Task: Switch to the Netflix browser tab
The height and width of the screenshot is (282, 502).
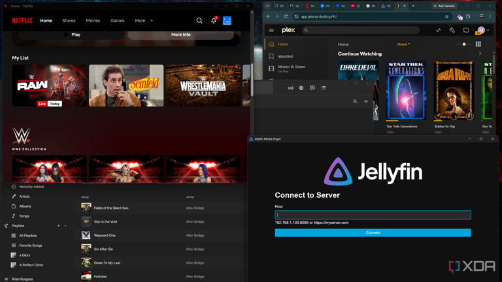Action: (310, 6)
